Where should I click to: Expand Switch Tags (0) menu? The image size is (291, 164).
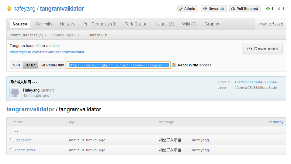coord(66,35)
